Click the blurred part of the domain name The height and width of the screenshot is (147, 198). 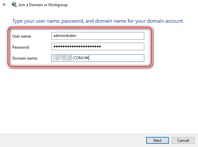point(63,58)
